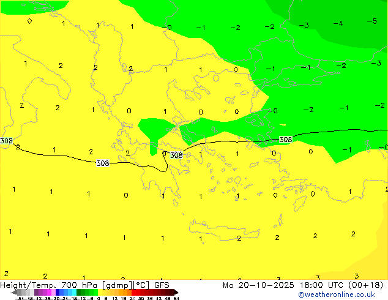Click the legend scale label "12"
This screenshot has width=388, height=300.
coord(115,298)
